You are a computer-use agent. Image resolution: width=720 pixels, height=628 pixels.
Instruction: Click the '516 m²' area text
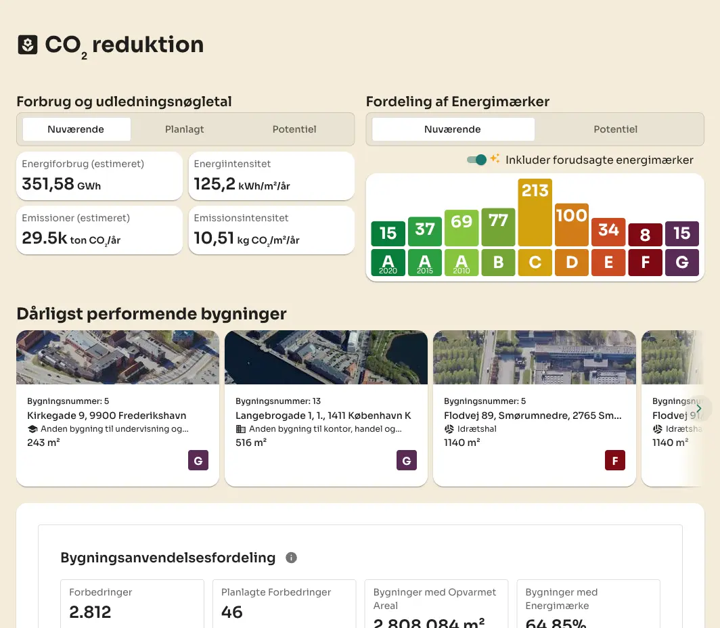(x=251, y=443)
